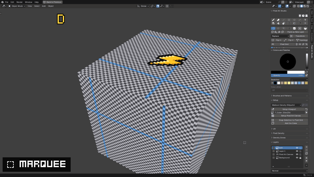Hide the Background layer
The width and height of the screenshot is (314, 177).
click(297, 158)
